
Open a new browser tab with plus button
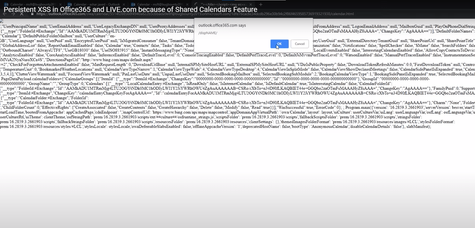pos(261,5)
